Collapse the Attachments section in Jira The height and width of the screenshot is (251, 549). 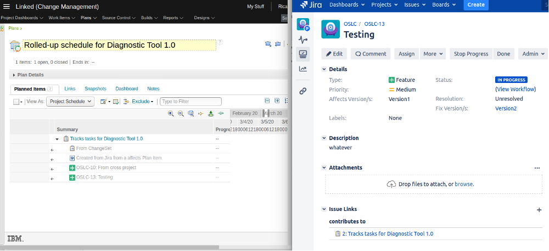[324, 168]
